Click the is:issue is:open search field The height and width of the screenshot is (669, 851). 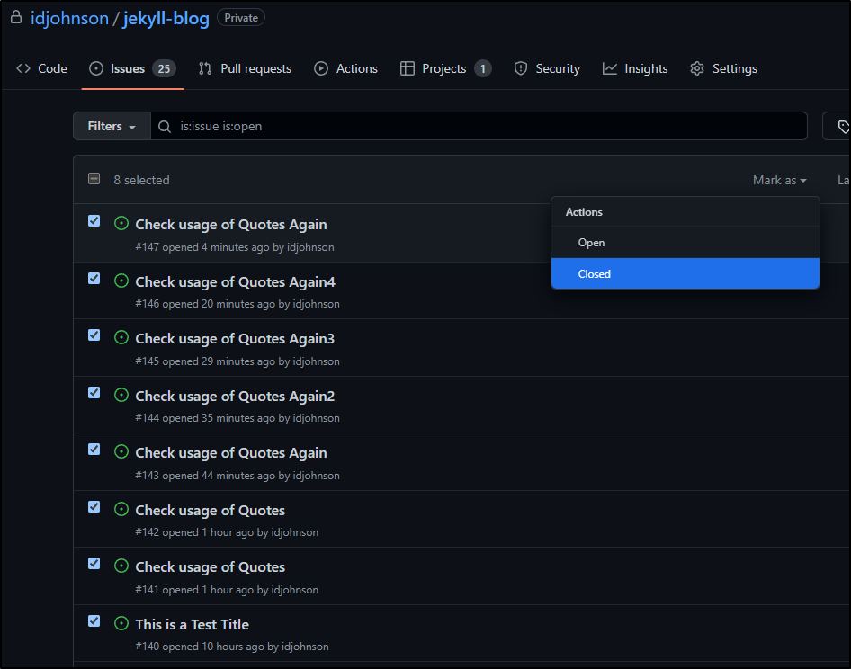coord(479,127)
